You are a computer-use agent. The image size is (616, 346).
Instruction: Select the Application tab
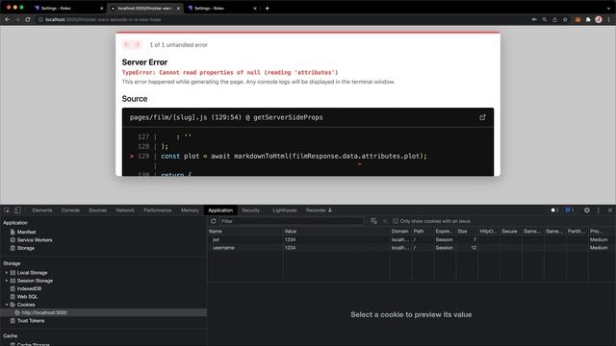tap(220, 210)
